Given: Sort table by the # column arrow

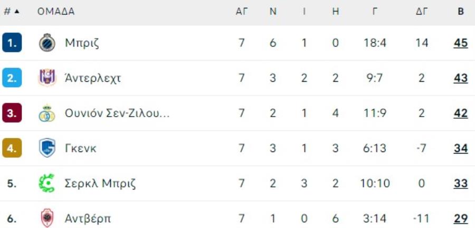Looking at the screenshot, I should tap(17, 12).
